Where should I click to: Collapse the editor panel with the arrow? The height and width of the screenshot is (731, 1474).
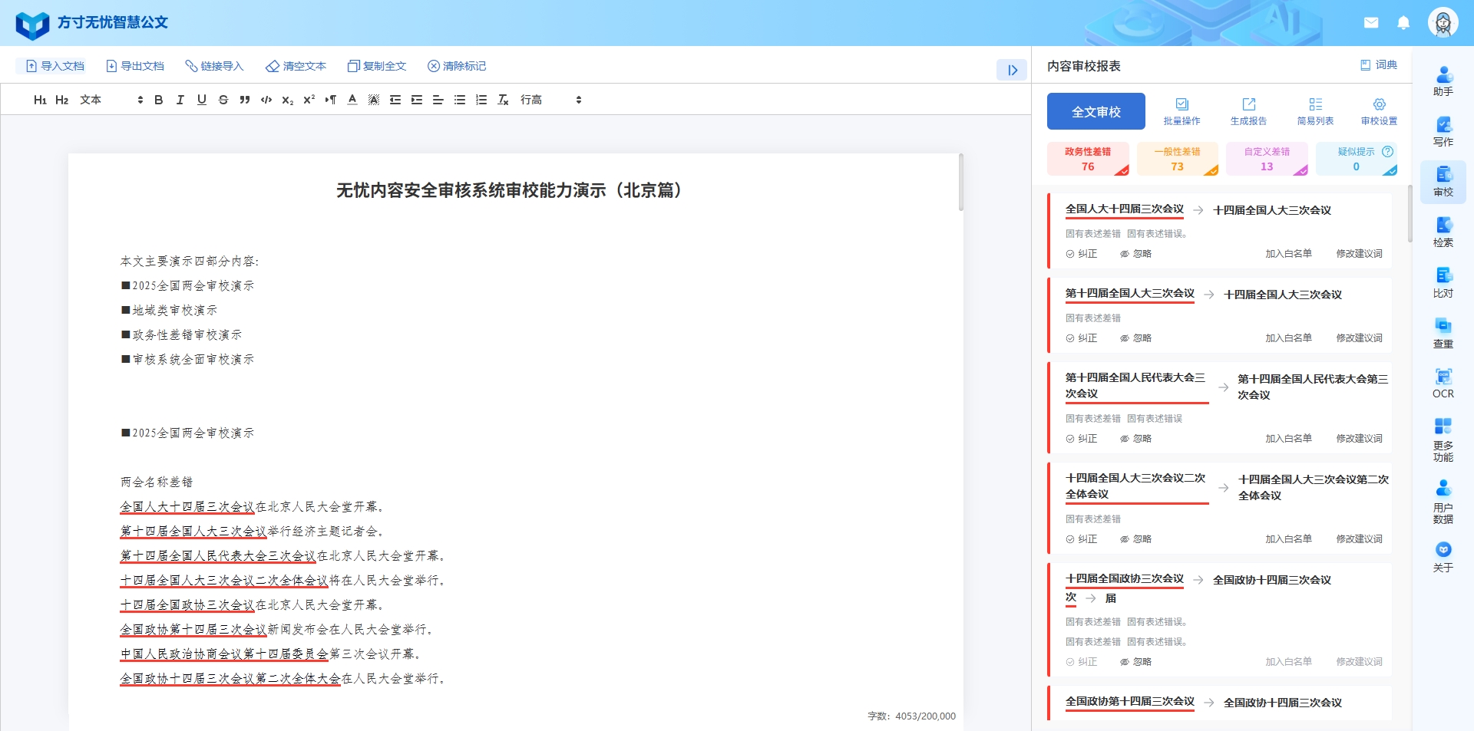coord(1013,70)
